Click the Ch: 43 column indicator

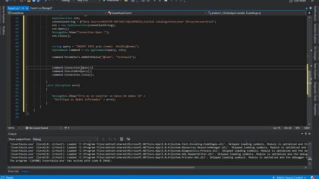coord(288,128)
